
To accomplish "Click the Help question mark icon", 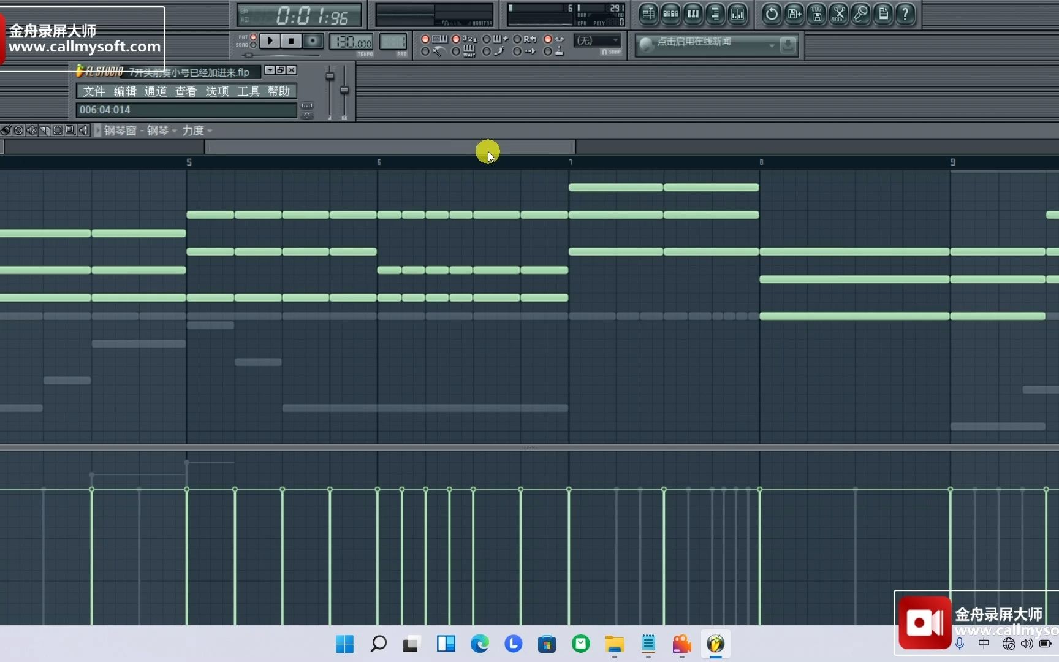I will [905, 14].
